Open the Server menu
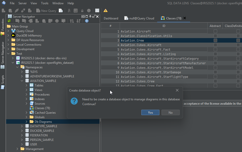Viewport: 242px width, 152px height. click(23, 3)
